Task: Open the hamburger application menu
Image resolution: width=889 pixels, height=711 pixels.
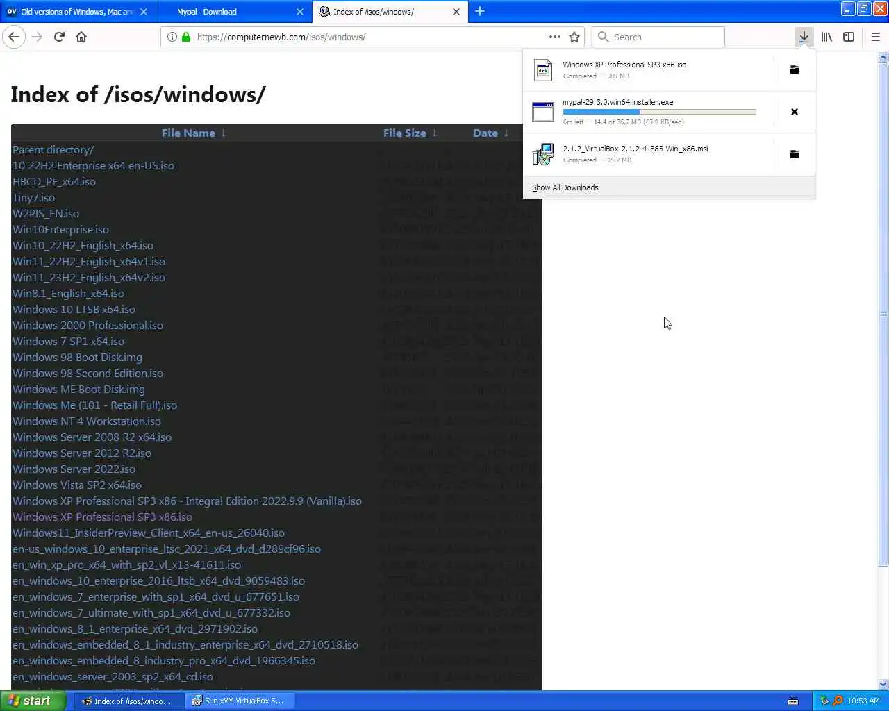Action: [876, 37]
